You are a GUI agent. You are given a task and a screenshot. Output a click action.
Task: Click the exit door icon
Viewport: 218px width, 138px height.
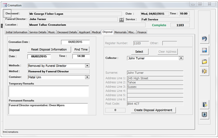[x=204, y=105]
